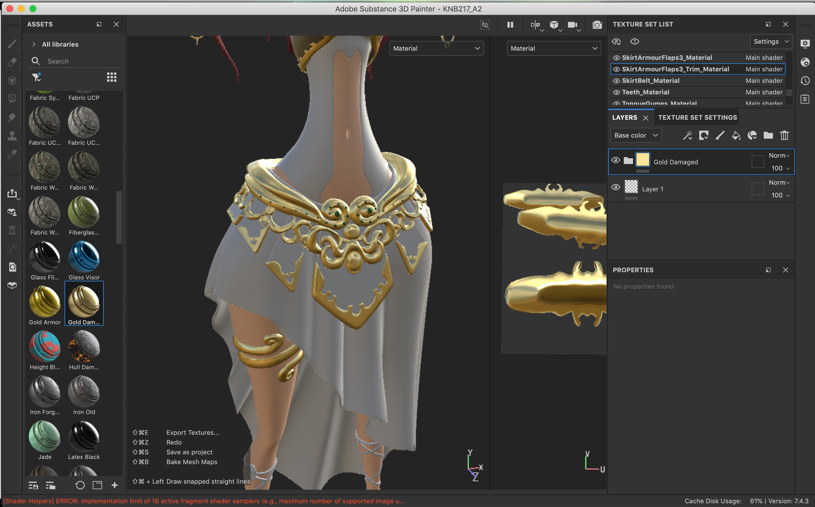Add a folder in Layers panel

click(768, 136)
